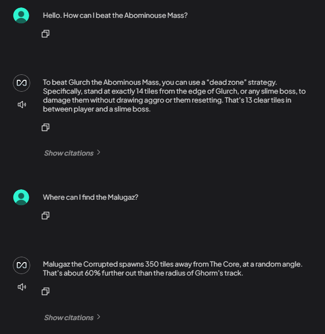Click the "Where can I find the Malugaz?" message text
Image resolution: width=325 pixels, height=334 pixels.
tap(90, 197)
